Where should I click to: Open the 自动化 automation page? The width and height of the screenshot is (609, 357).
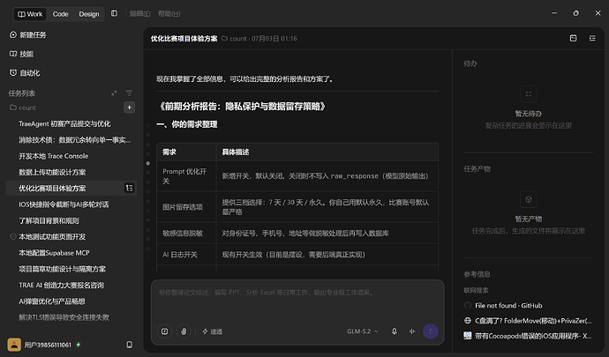25,73
